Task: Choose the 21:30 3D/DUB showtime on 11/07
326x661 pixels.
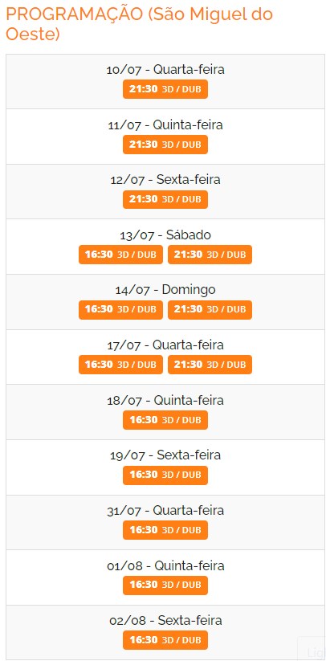Action: pyautogui.click(x=165, y=145)
